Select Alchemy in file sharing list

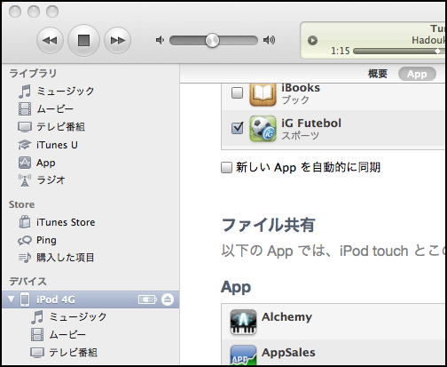(333, 322)
